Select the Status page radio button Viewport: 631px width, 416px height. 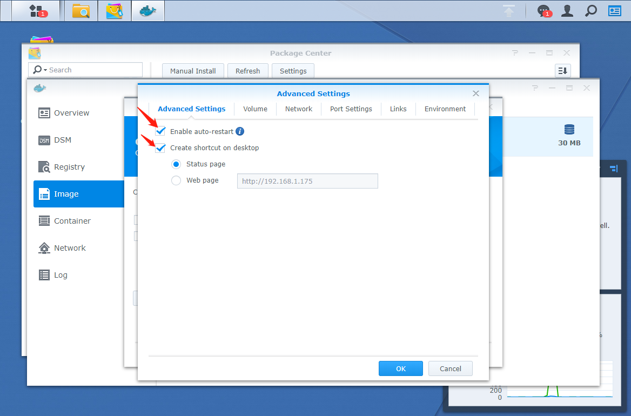point(176,164)
